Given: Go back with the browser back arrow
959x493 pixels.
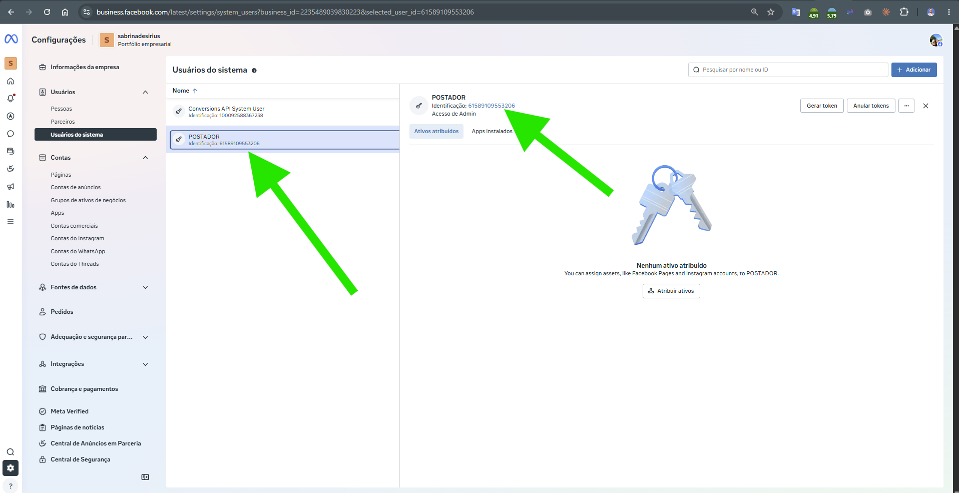Looking at the screenshot, I should coord(11,12).
